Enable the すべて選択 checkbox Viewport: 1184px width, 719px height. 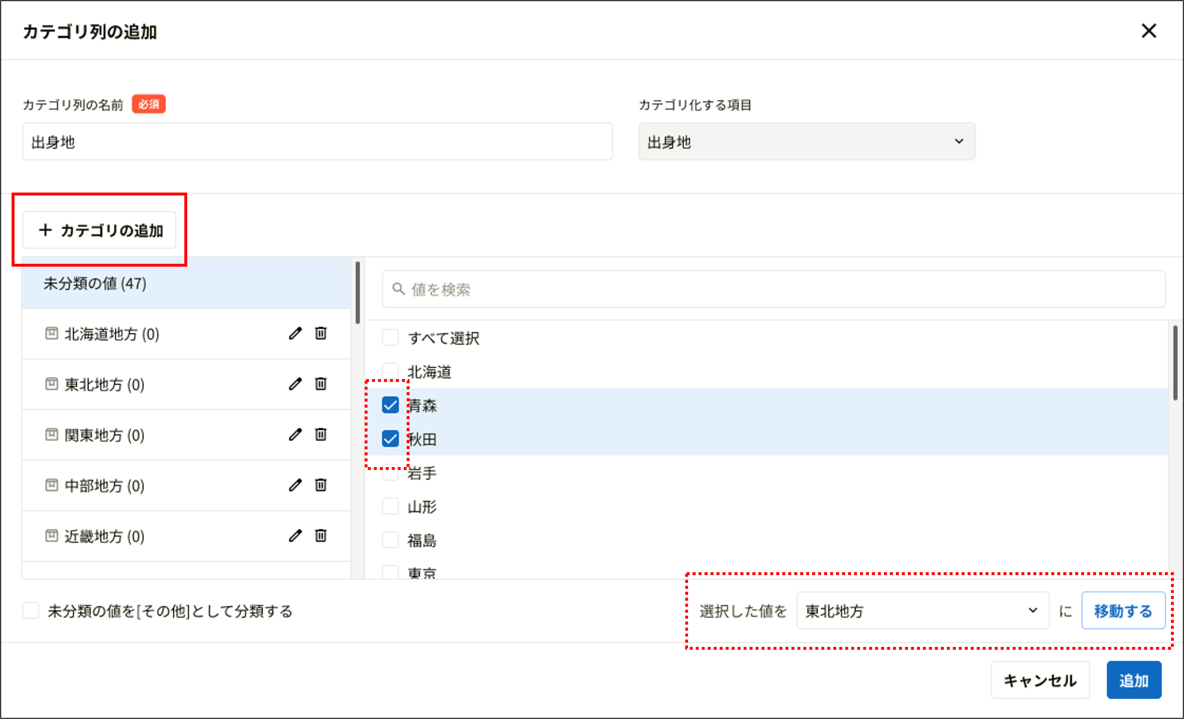[x=390, y=337]
